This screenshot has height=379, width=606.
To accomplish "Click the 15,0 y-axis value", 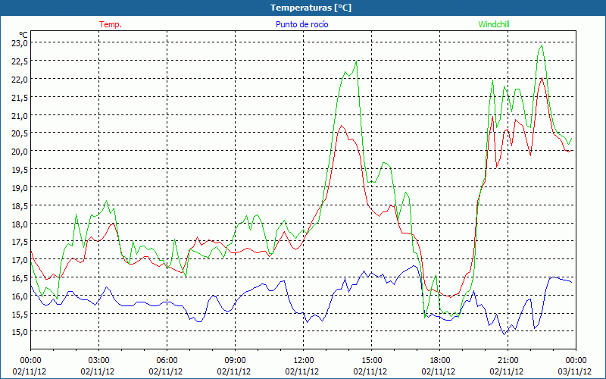I will pos(20,332).
